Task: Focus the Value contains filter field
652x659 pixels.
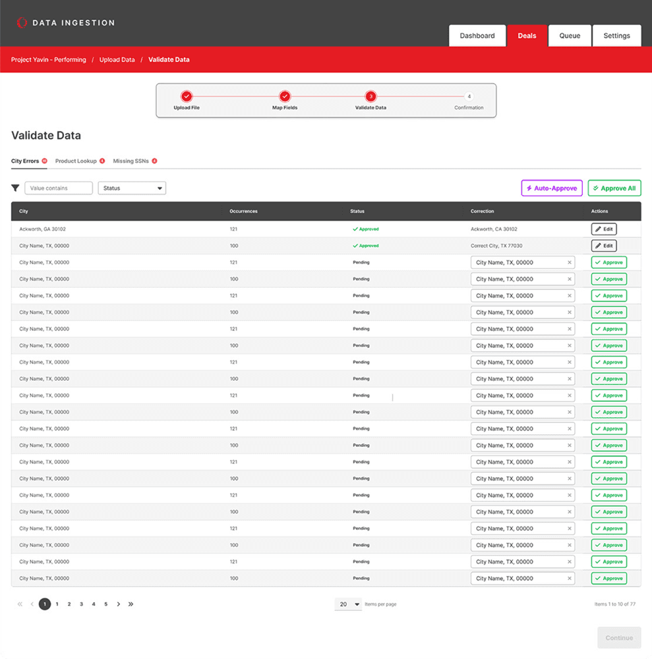Action: [59, 188]
